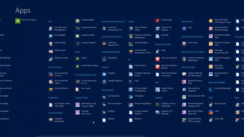Launch Acer eRecovery Management icon
Viewport: 244px width, 137px height.
51,29
